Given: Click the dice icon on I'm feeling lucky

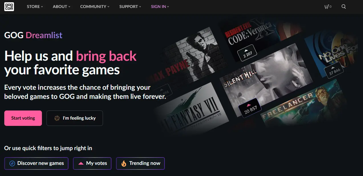Looking at the screenshot, I should tap(57, 118).
